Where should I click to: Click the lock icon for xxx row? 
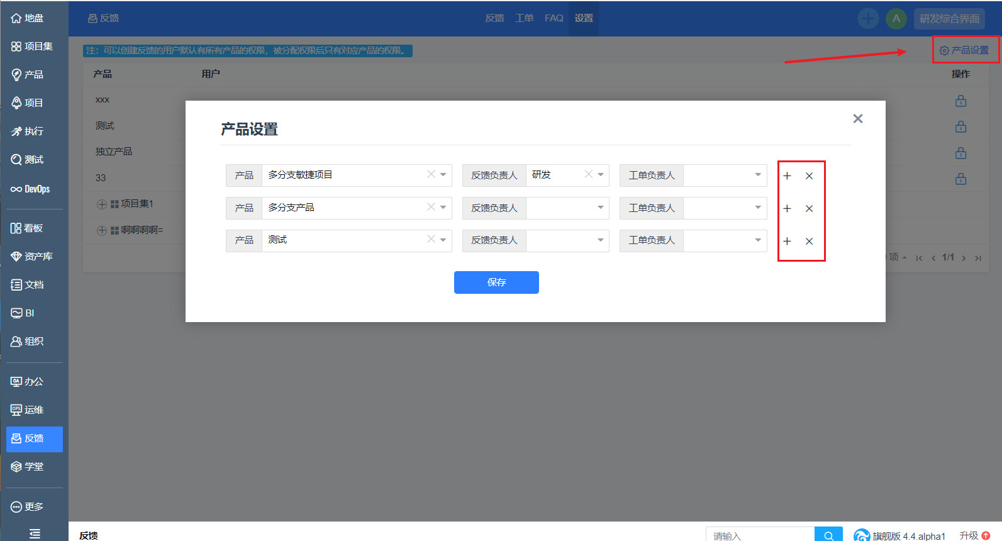pyautogui.click(x=960, y=101)
